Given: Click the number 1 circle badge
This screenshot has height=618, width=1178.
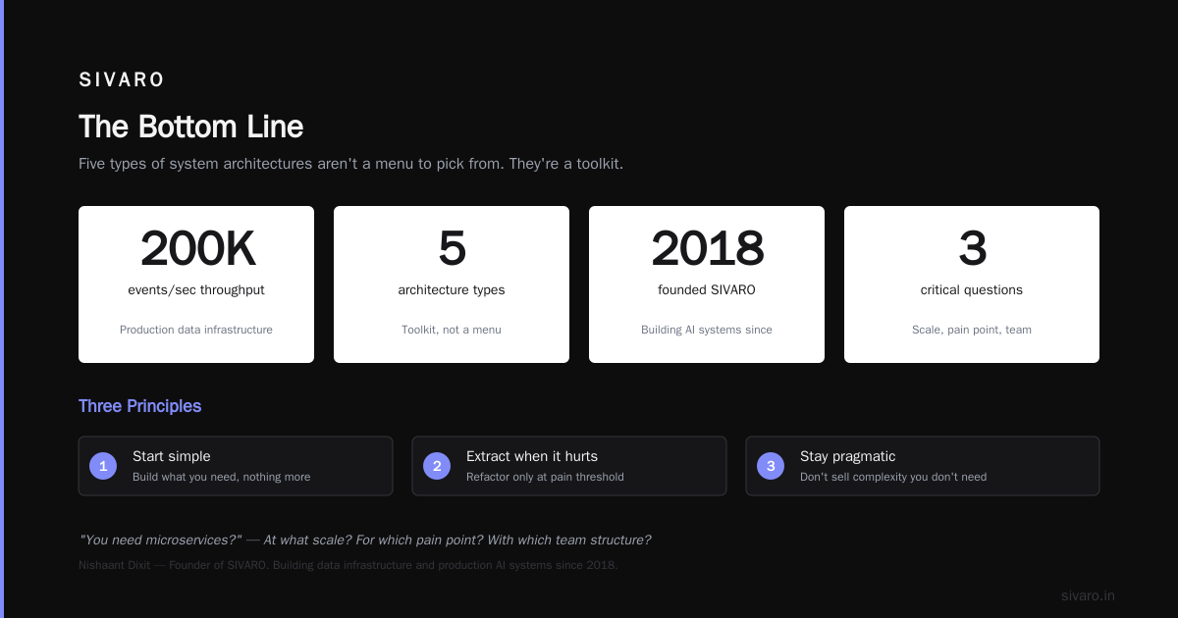Looking at the screenshot, I should click(103, 466).
